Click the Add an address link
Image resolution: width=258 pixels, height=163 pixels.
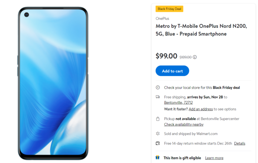[x=201, y=109]
